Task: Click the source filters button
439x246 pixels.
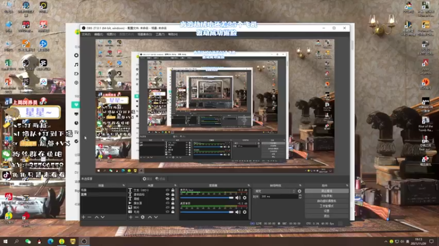Action: pos(160,179)
